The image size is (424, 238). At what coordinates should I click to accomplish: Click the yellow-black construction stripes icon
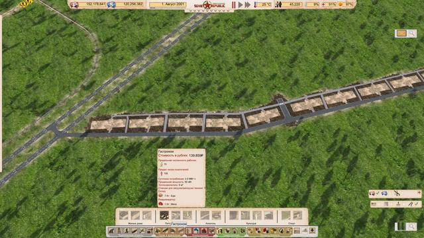[26, 3]
